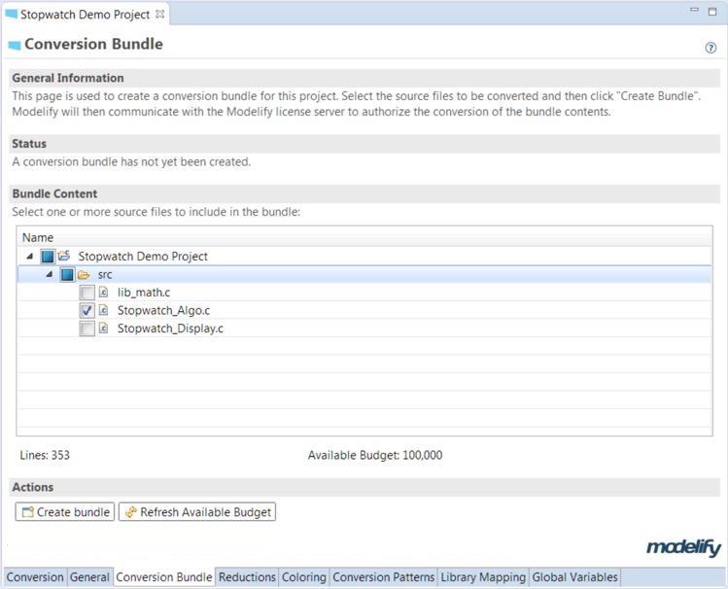The width and height of the screenshot is (728, 589).
Task: Collapse the Stopwatch Demo Project tree node
Action: 30,257
